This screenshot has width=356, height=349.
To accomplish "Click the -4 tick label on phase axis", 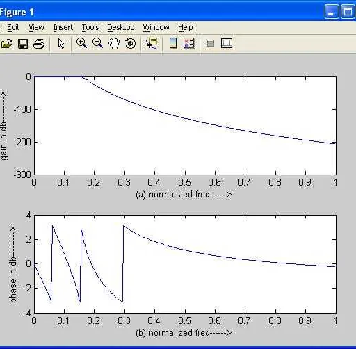I will tap(27, 313).
